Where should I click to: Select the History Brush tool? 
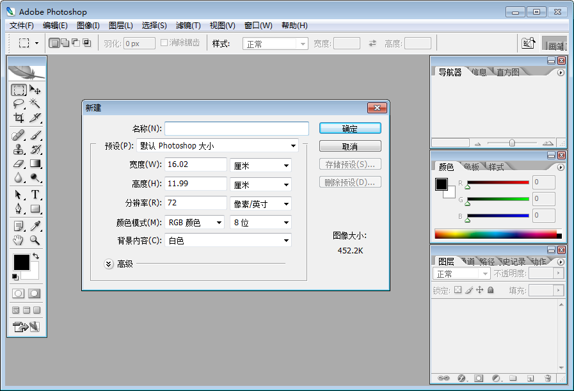pyautogui.click(x=35, y=149)
